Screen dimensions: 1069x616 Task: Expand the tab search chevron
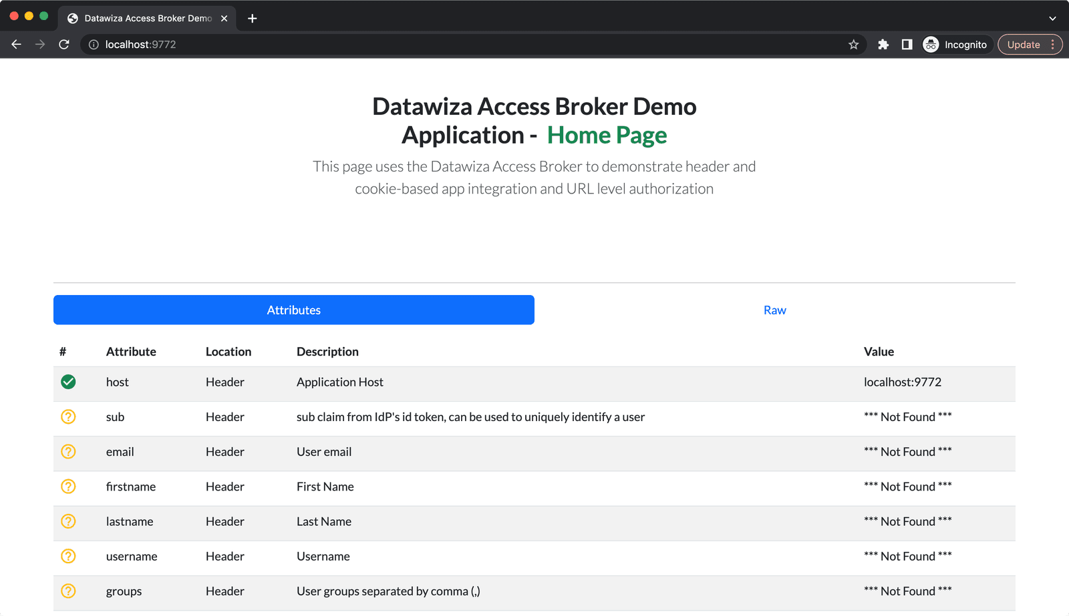coord(1052,19)
